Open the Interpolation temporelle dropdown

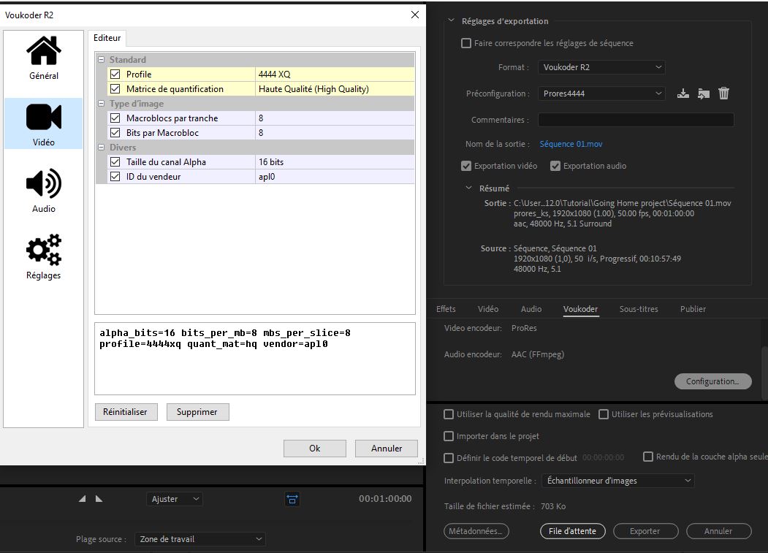[618, 481]
